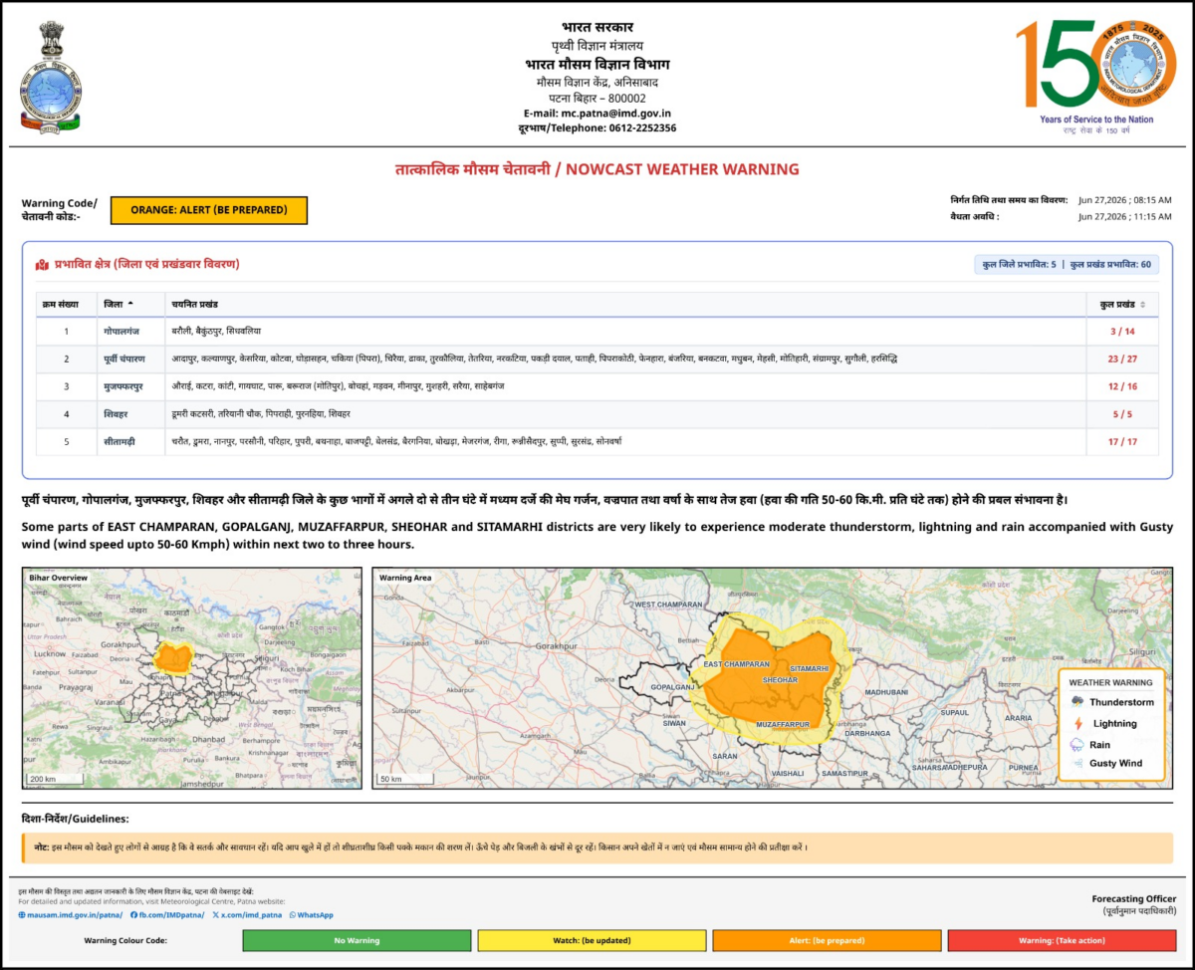Viewport: 1195px width, 970px height.
Task: Click EAST CHAMPARAN label on Warning Area map
Action: (736, 663)
